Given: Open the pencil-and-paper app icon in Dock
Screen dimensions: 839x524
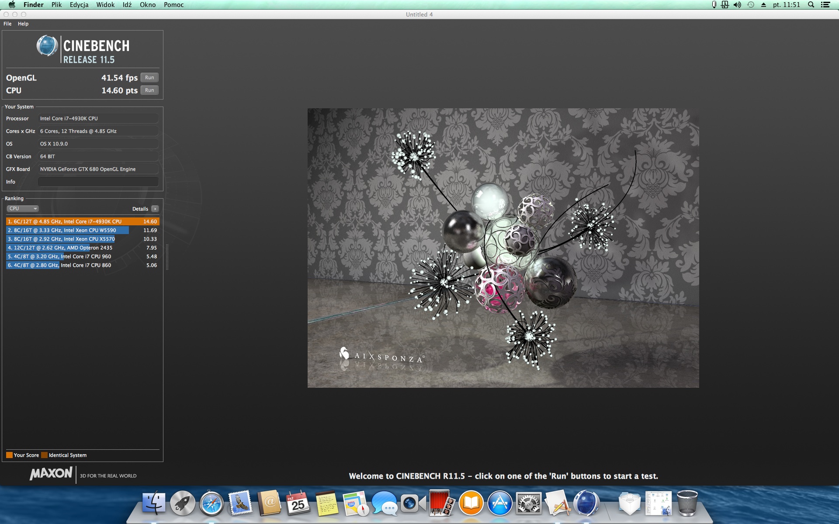Looking at the screenshot, I should tap(557, 503).
